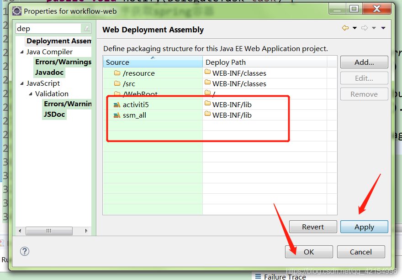Select the activiti5 library row
402x280 pixels.
click(220, 105)
